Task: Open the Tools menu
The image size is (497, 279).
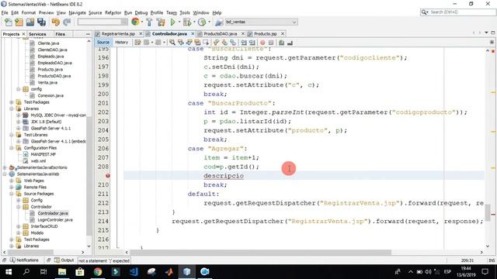Action: pos(185,12)
